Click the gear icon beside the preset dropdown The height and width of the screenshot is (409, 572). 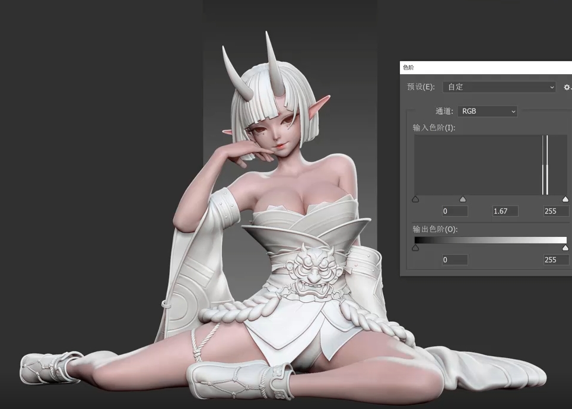point(567,87)
